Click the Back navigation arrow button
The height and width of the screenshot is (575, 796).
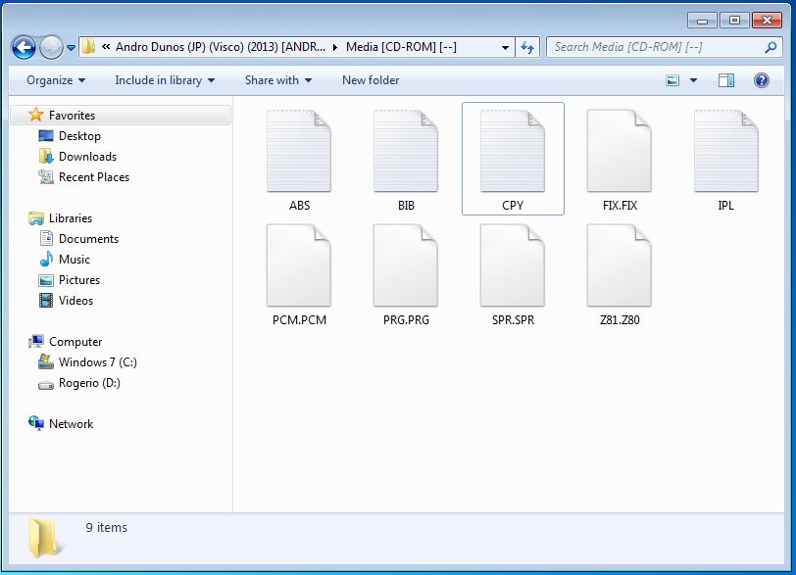click(24, 47)
